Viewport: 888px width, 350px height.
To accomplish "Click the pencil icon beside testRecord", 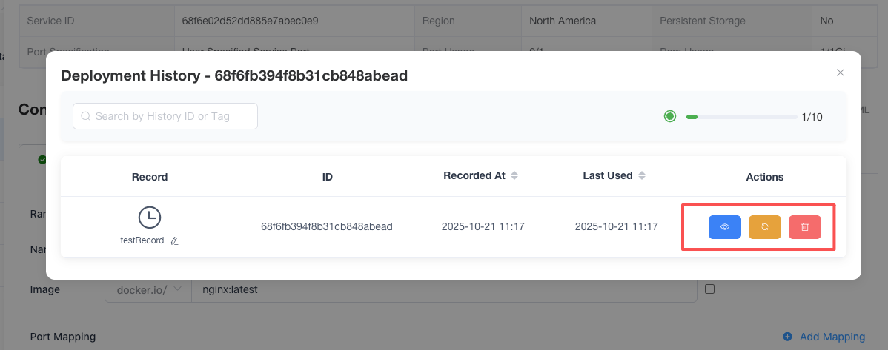I will [x=174, y=241].
